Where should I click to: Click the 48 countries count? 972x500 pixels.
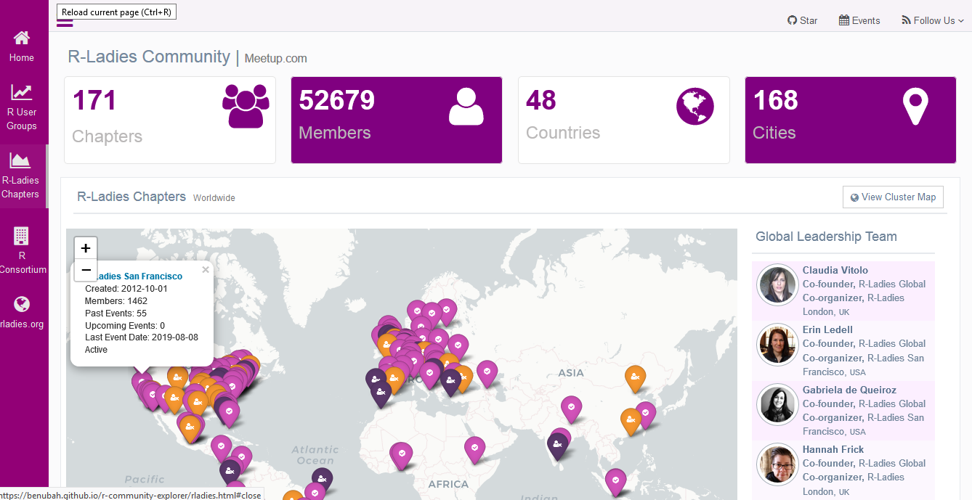[x=541, y=100]
